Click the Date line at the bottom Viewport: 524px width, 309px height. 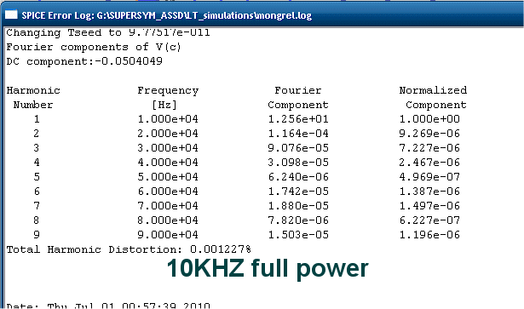[108, 306]
